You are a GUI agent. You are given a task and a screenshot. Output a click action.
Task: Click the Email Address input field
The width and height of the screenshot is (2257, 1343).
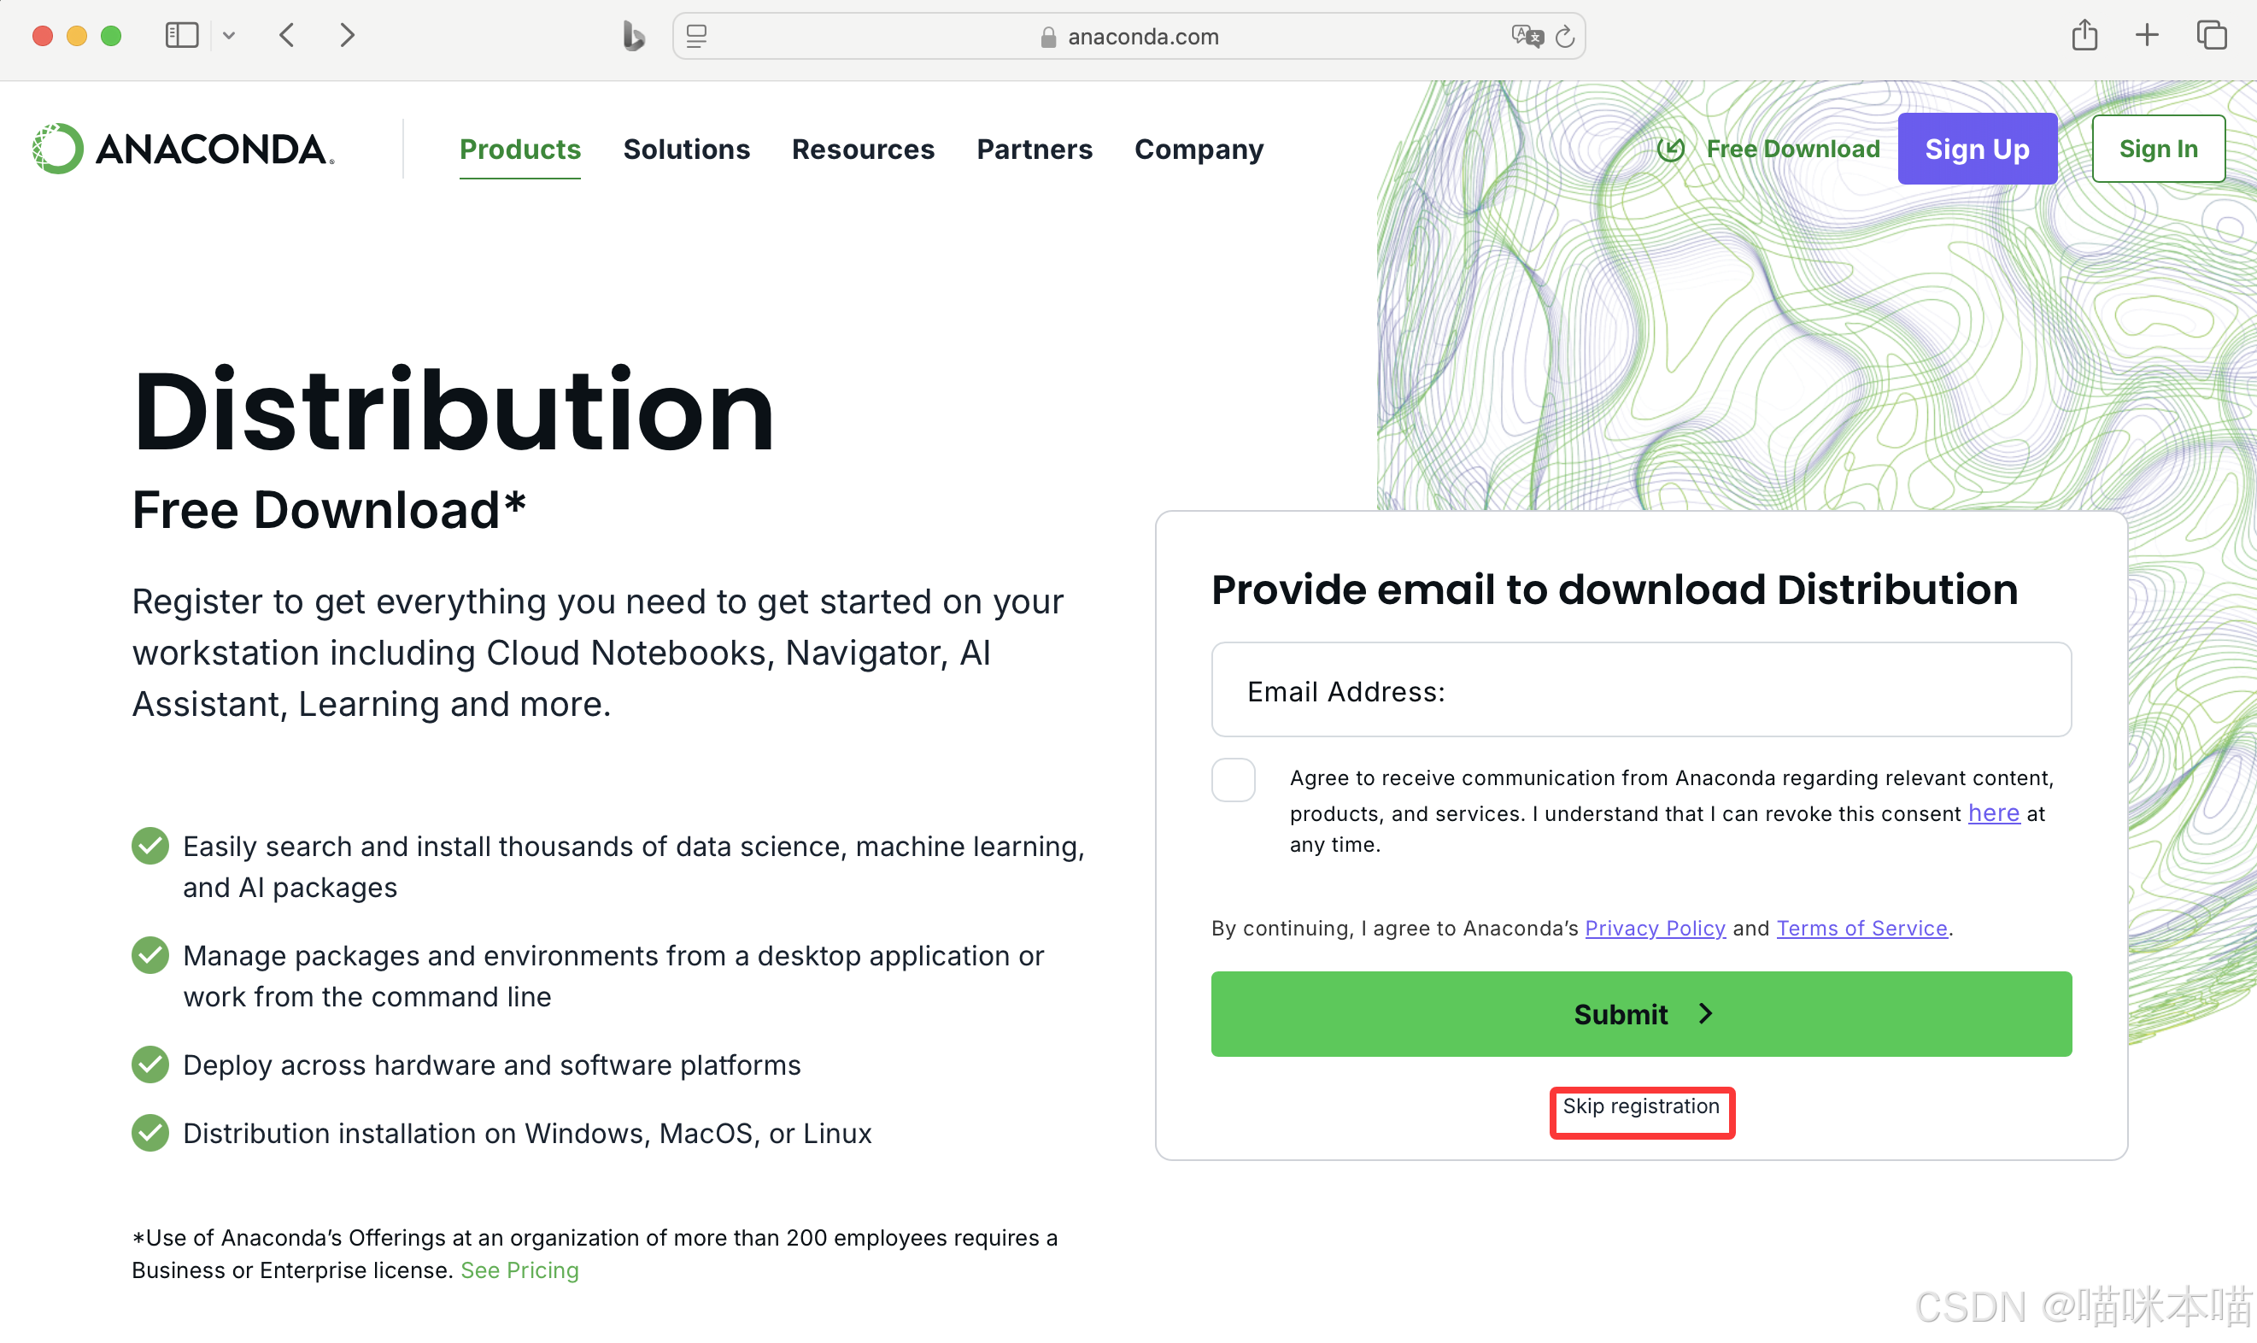(x=1641, y=690)
